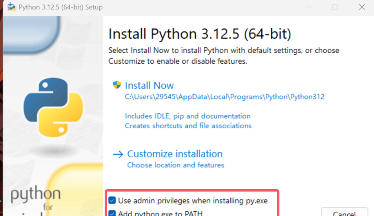Click the greyed-out maximize button
This screenshot has height=216, width=374.
(x=335, y=7)
